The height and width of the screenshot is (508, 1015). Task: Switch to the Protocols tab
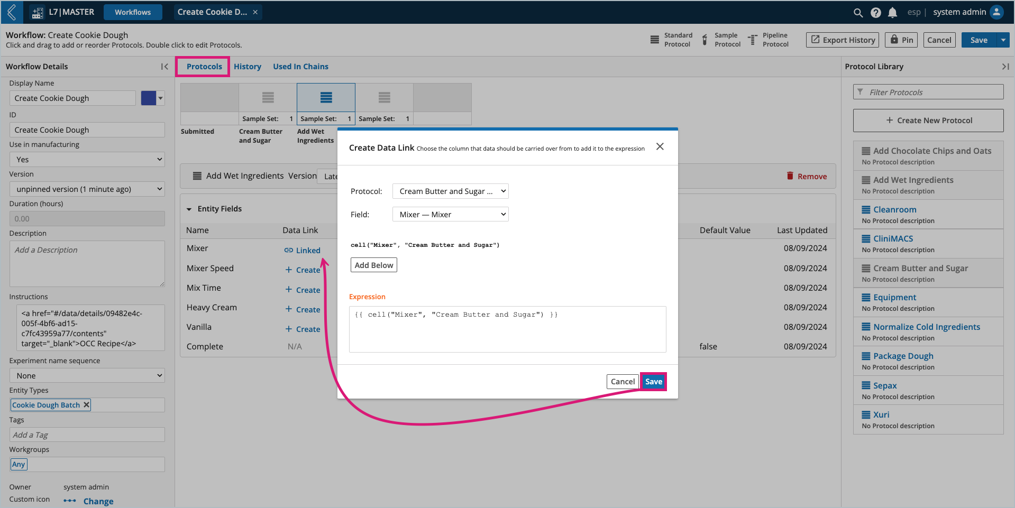point(204,67)
